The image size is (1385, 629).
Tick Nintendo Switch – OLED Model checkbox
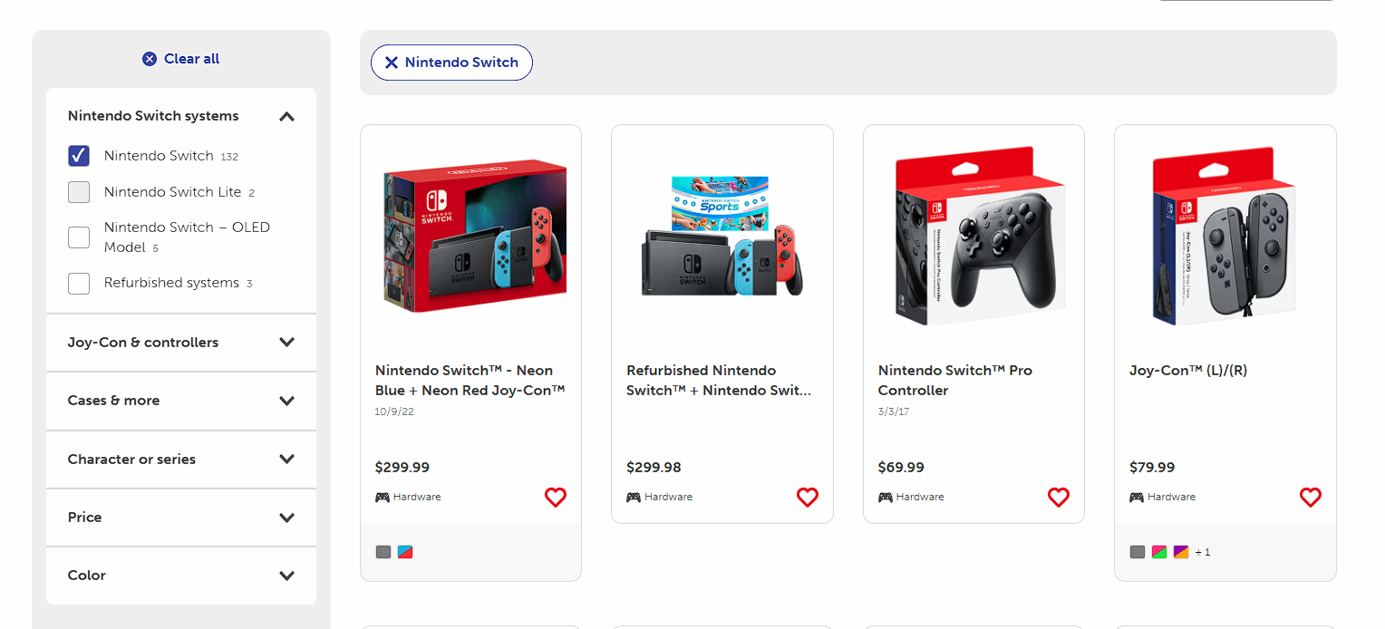79,237
